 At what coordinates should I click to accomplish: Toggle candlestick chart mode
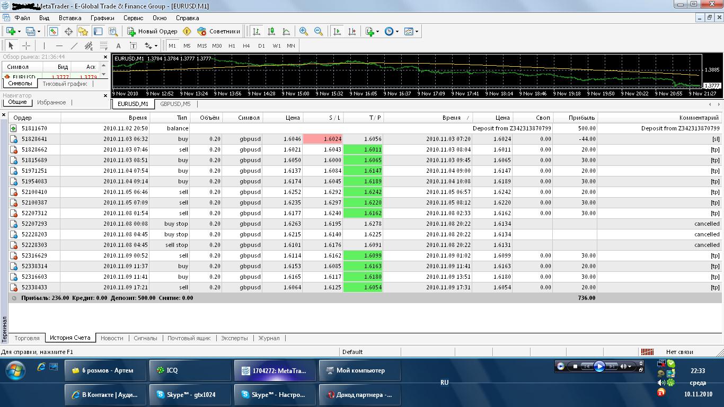point(271,31)
